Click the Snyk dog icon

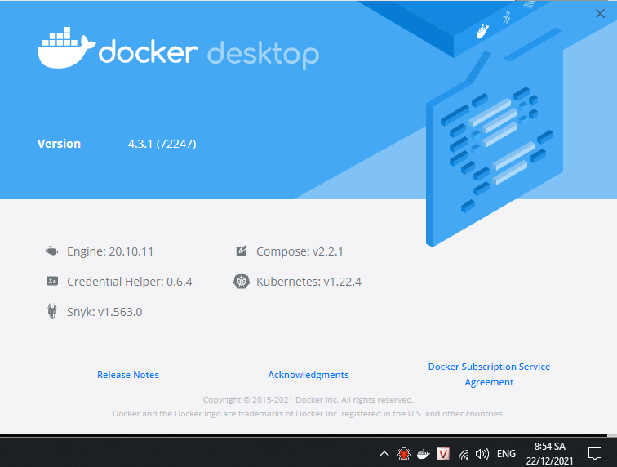click(x=52, y=311)
